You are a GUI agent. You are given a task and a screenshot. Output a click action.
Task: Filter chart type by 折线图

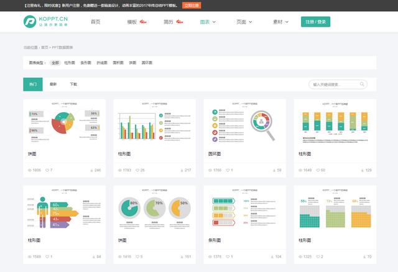[x=102, y=63]
